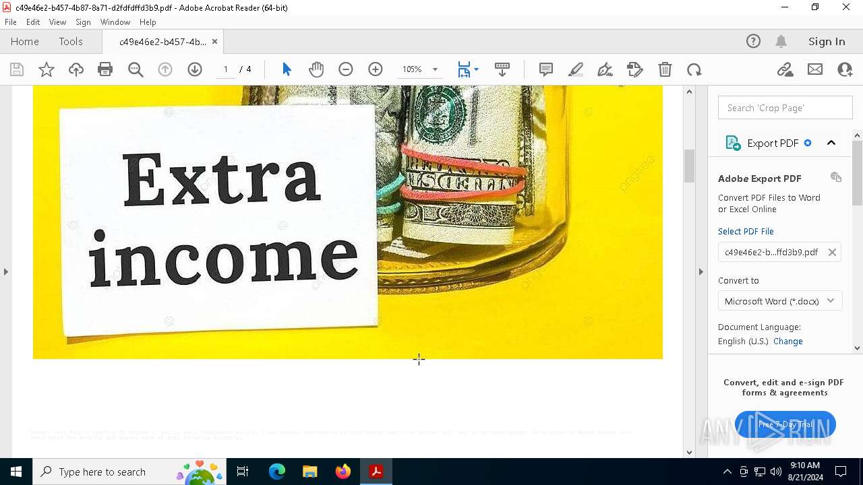Open Task View from the taskbar
863x485 pixels.
[x=243, y=472]
